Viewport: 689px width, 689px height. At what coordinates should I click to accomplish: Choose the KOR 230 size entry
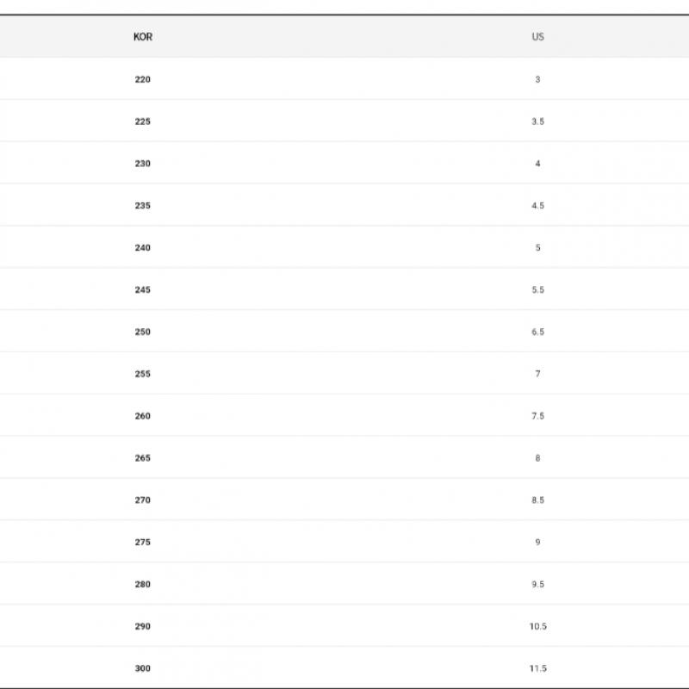(143, 164)
